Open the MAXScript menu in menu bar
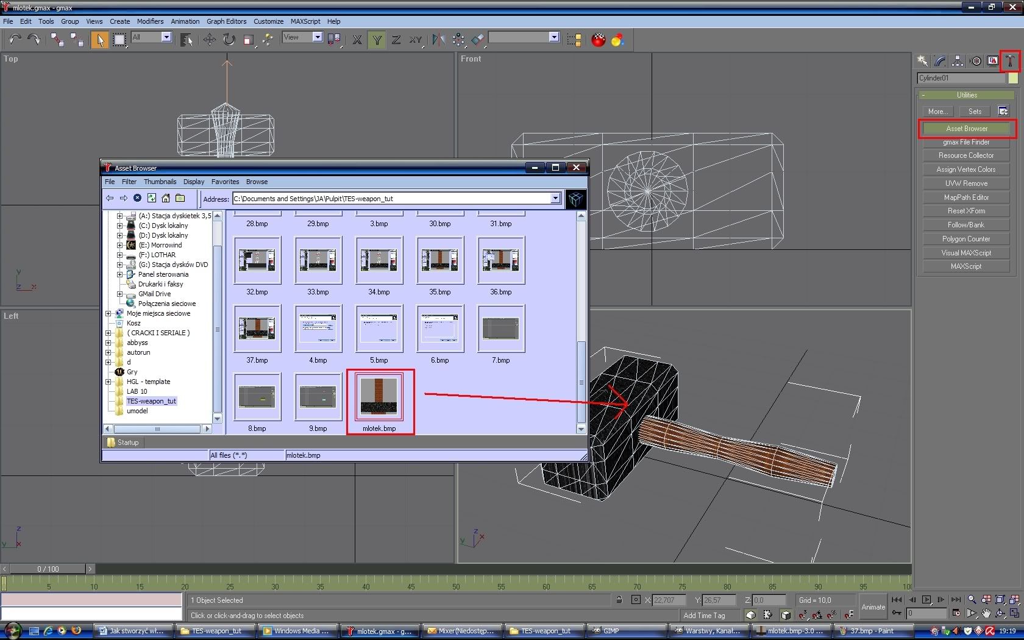Viewport: 1024px width, 640px height. 305,21
